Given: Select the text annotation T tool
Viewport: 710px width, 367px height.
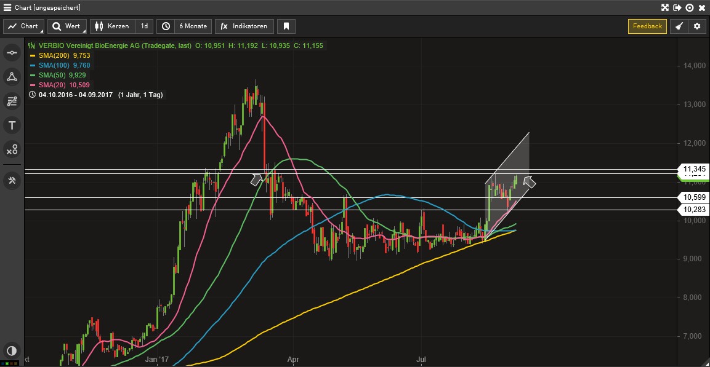Looking at the screenshot, I should click(x=12, y=125).
